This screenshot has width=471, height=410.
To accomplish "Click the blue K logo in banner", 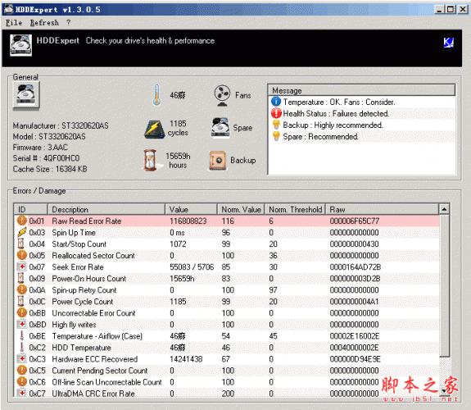I will [448, 43].
